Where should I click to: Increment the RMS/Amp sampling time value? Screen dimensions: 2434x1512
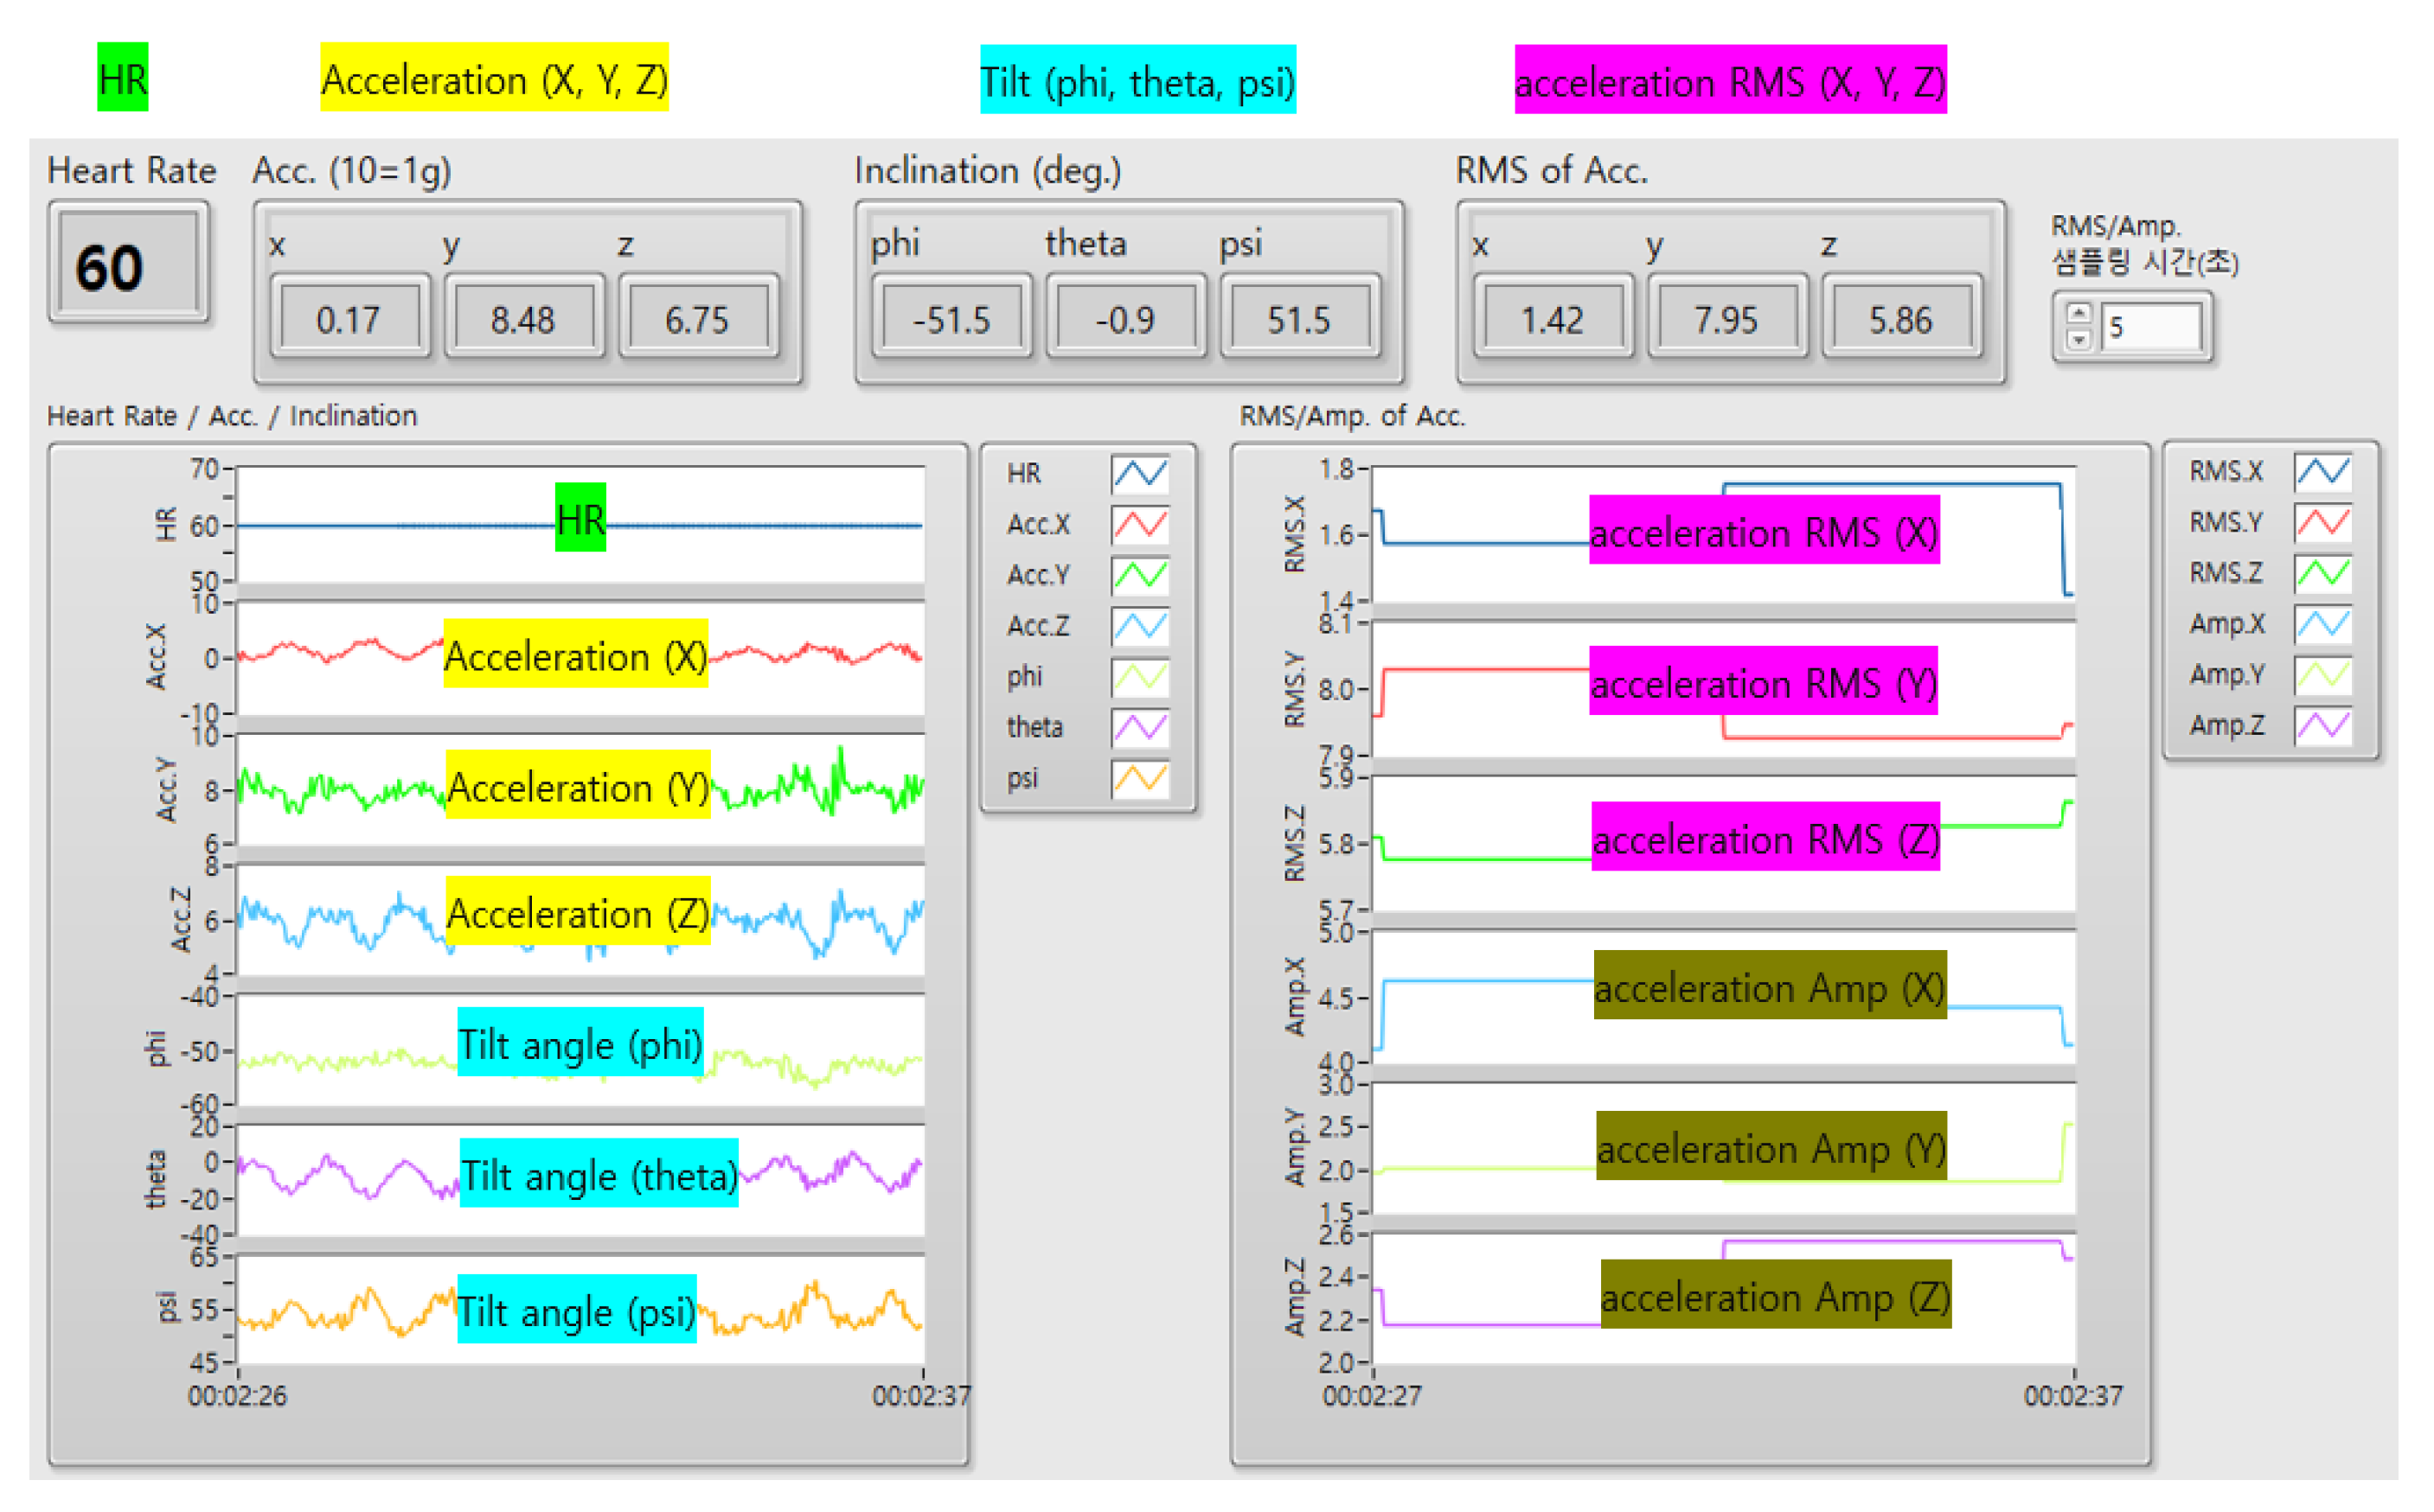[x=2079, y=314]
